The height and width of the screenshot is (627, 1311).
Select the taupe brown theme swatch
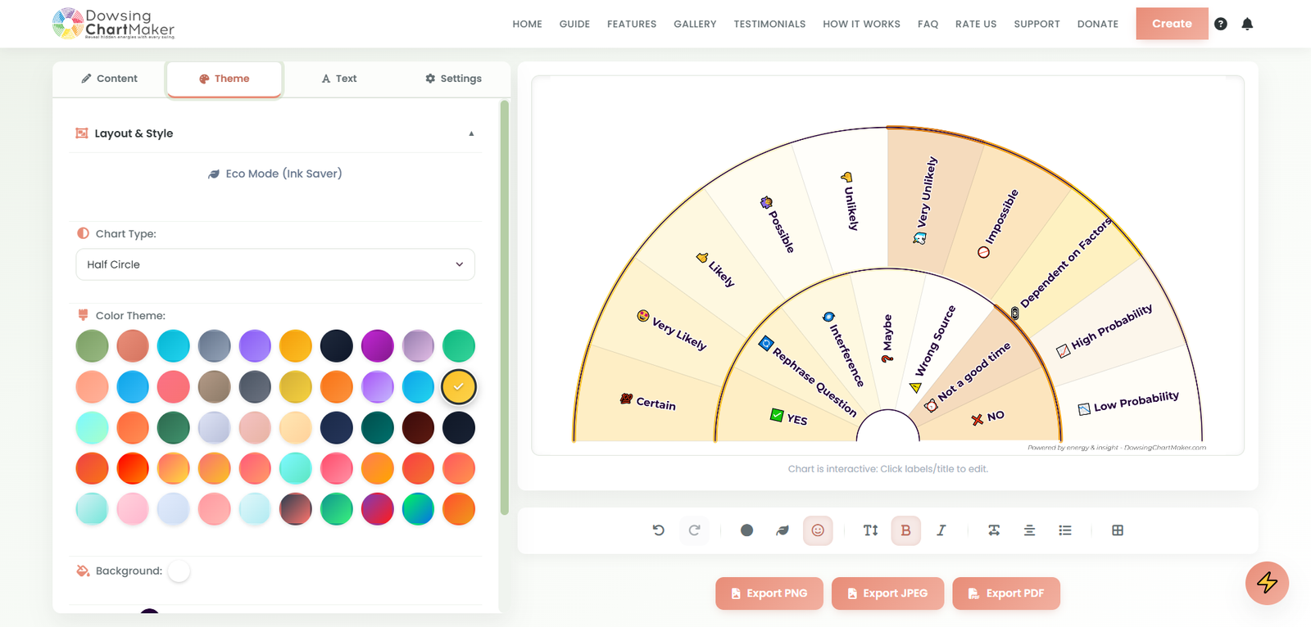point(214,386)
